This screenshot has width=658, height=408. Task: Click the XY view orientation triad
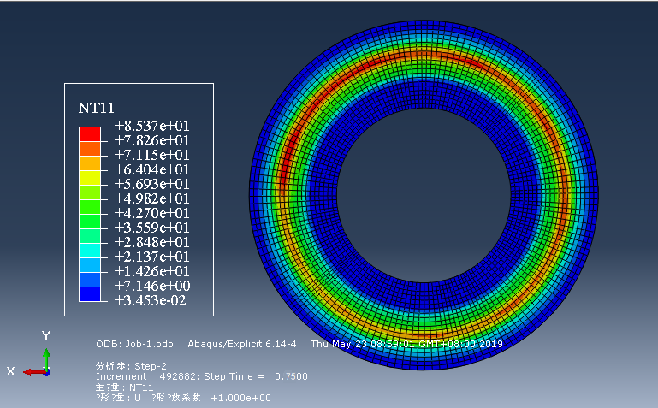(x=30, y=355)
